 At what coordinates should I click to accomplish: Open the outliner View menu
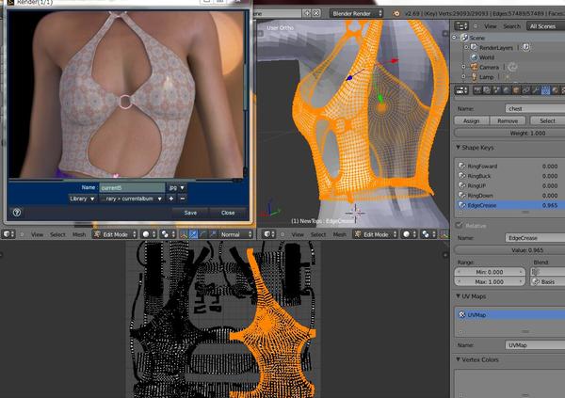pos(490,26)
